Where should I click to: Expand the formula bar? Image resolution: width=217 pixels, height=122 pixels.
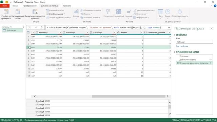pyautogui.click(x=169, y=27)
